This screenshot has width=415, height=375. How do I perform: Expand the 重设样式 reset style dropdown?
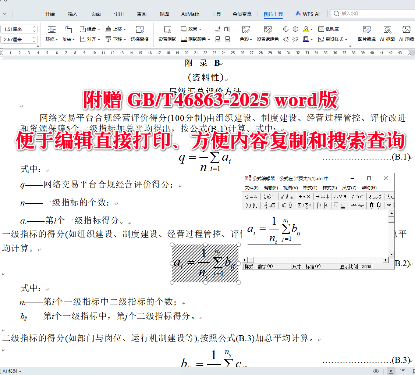346,39
